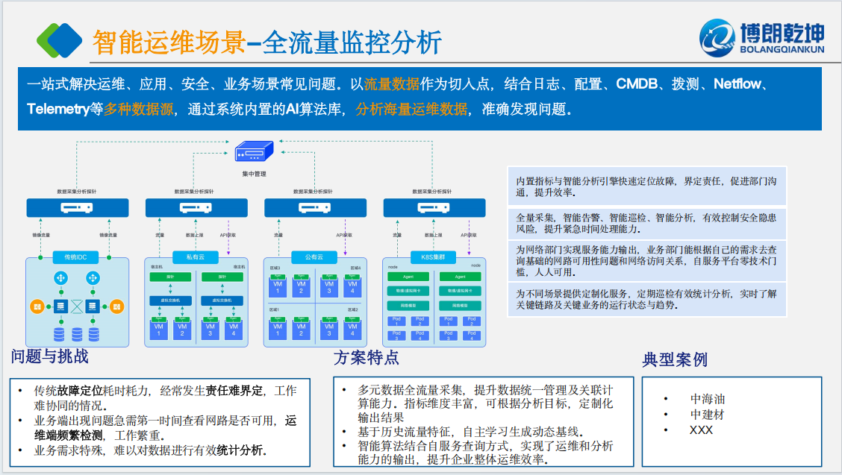Click the 集中管理 central management device icon
This screenshot has width=842, height=475.
254,152
